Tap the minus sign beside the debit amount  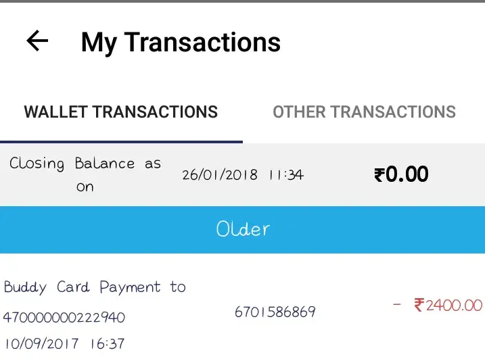coord(398,305)
